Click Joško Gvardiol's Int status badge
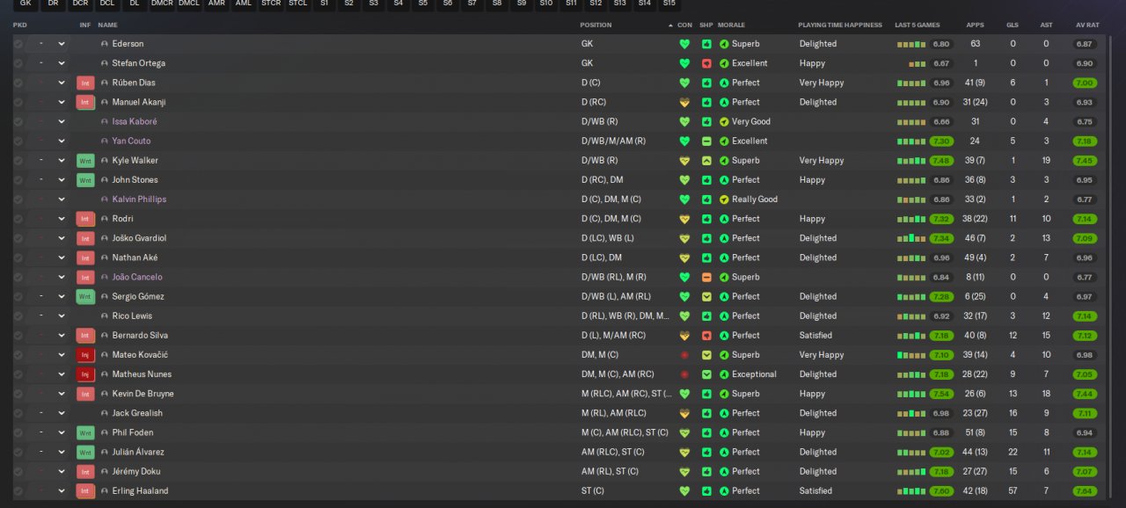 click(x=85, y=238)
